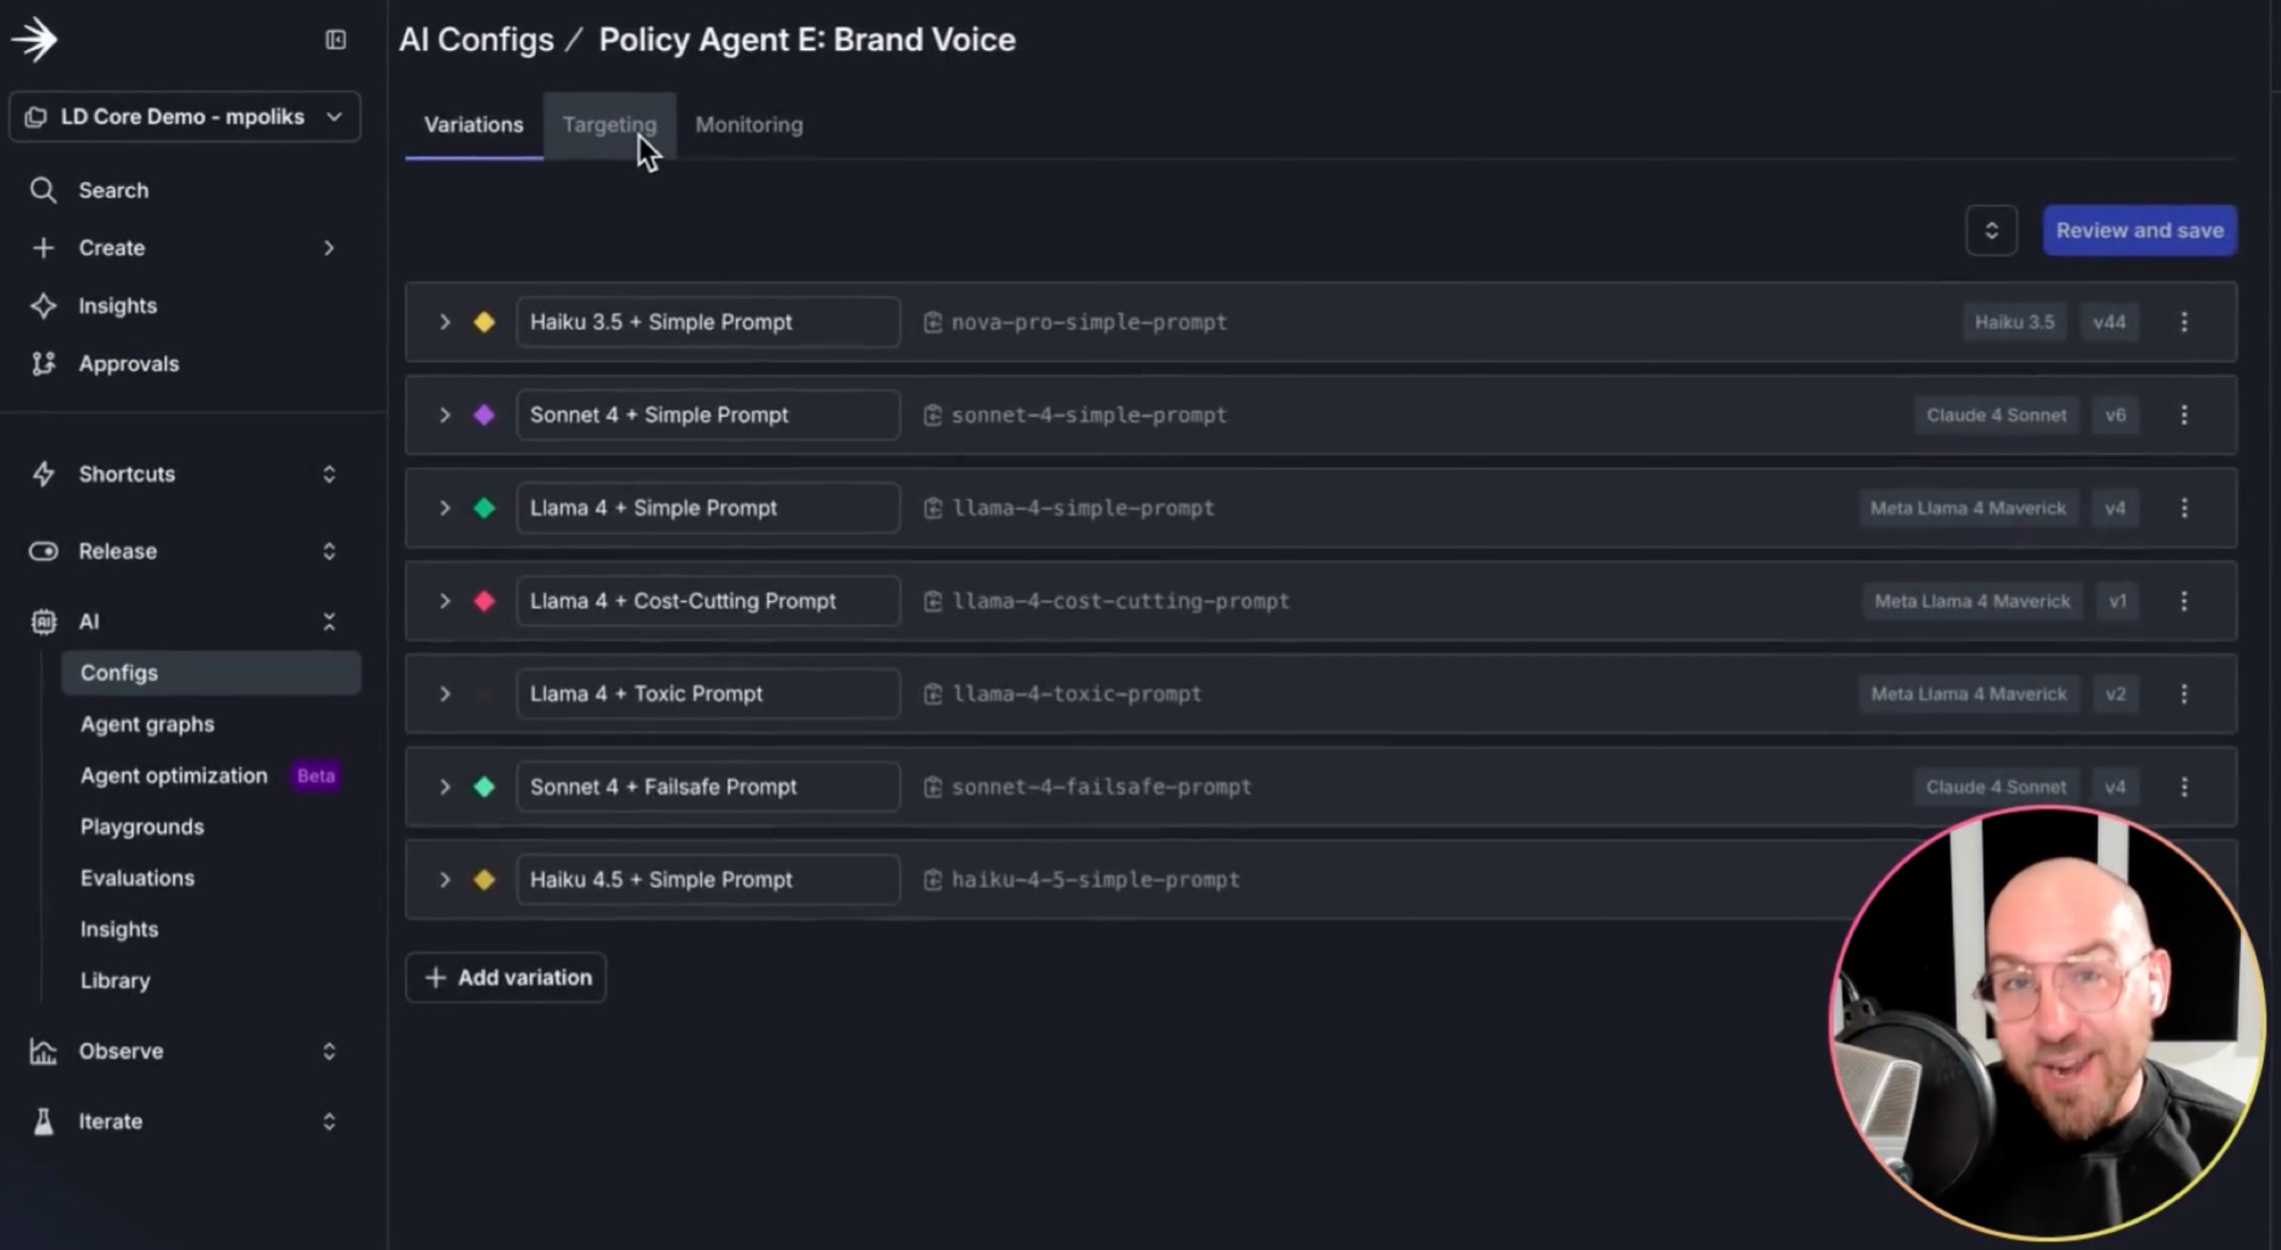
Task: Expand the Llama 4 + Cost-Cutting Prompt row
Action: tap(444, 601)
